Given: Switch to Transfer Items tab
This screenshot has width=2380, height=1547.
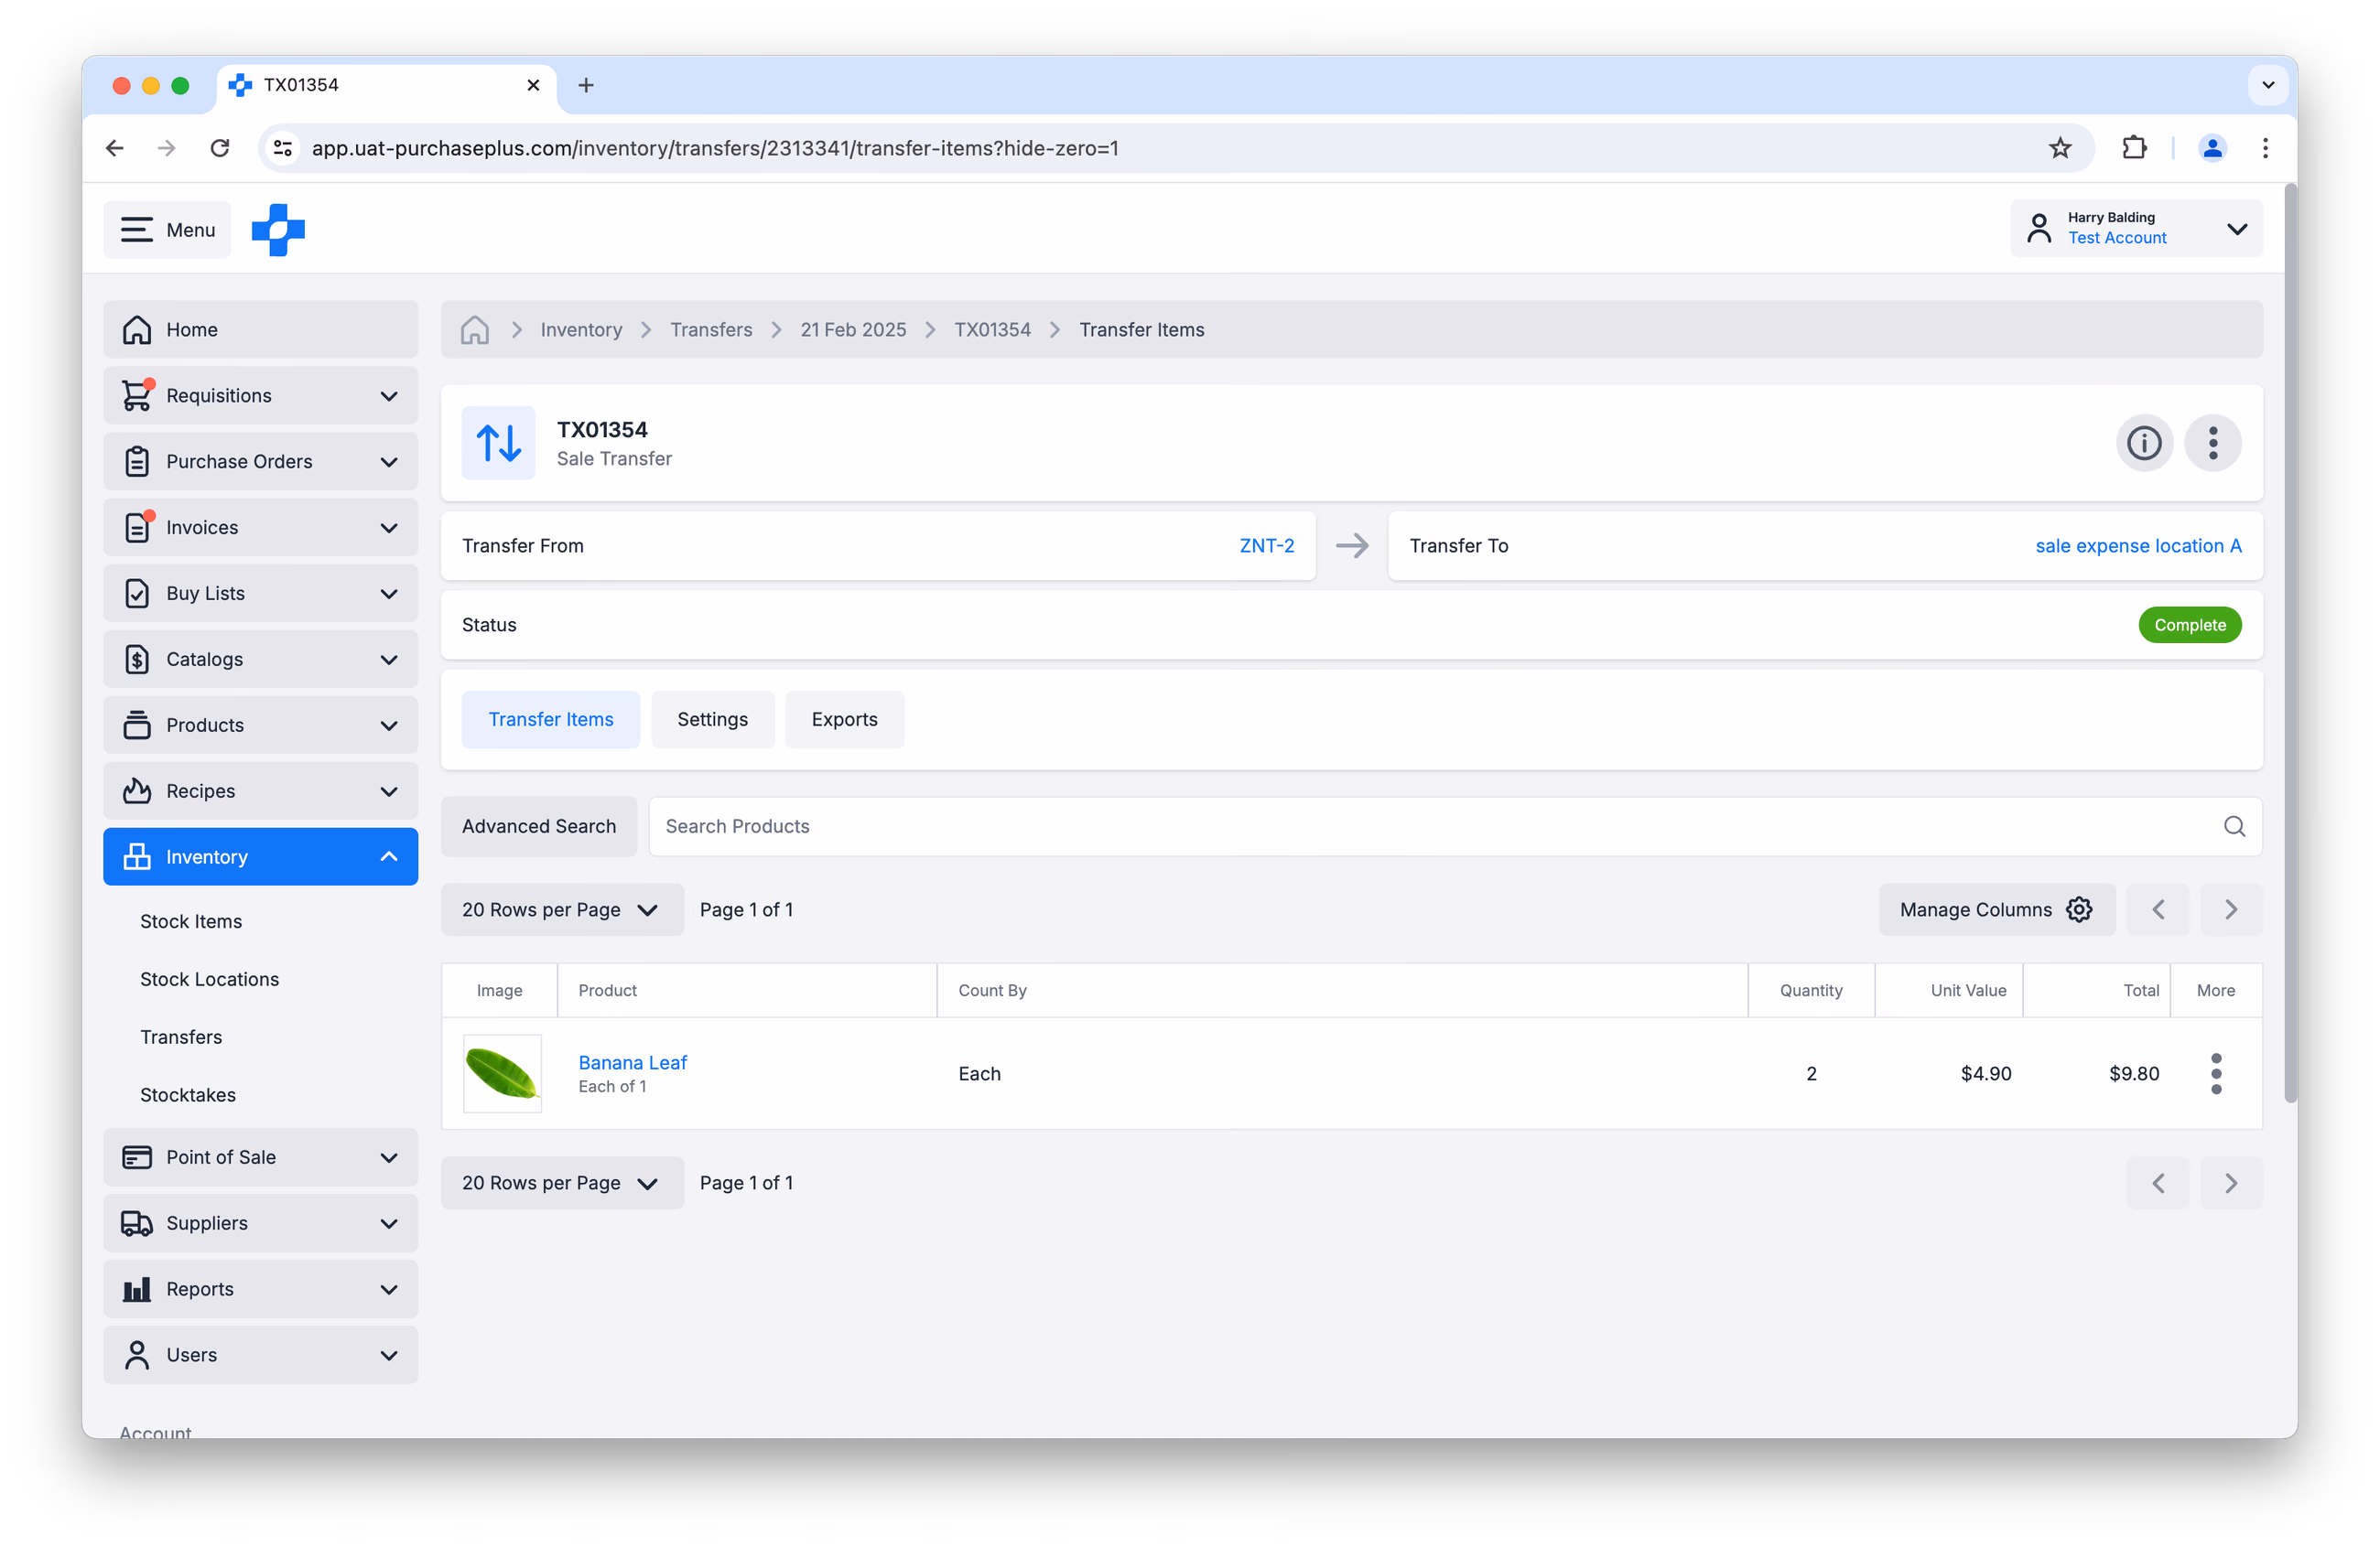Looking at the screenshot, I should 551,720.
